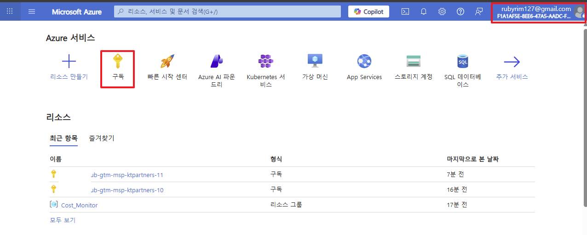Viewport: 587px width, 235px height.
Task: Open App Services globe icon
Action: click(x=364, y=61)
